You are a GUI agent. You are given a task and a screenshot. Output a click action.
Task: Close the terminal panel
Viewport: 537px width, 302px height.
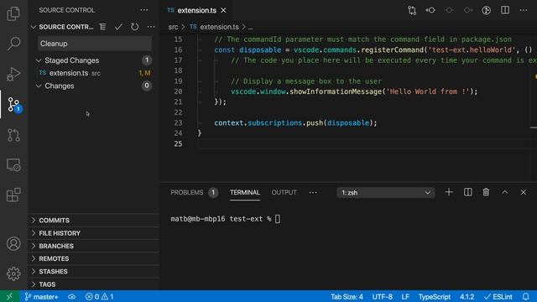pos(524,192)
